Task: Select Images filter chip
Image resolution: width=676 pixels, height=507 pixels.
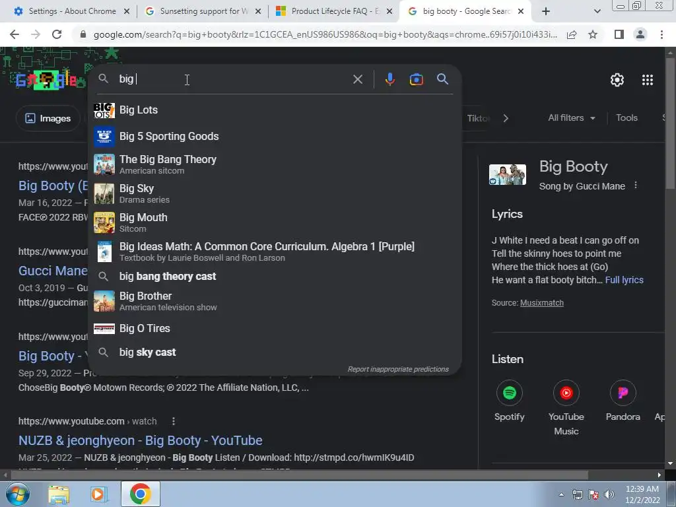Action: [48, 118]
